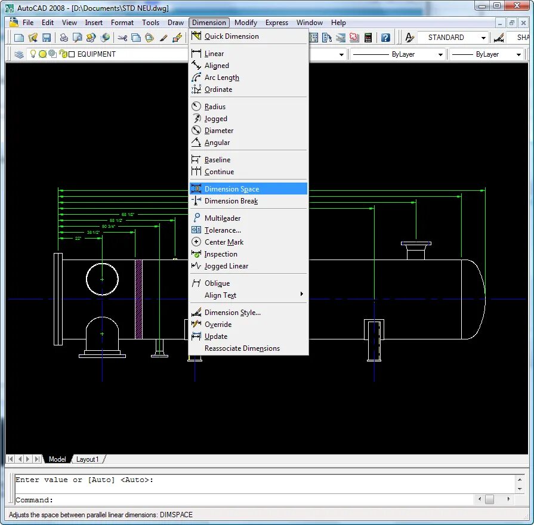Click the New drawing icon
Image resolution: width=534 pixels, height=525 pixels.
tap(19, 38)
